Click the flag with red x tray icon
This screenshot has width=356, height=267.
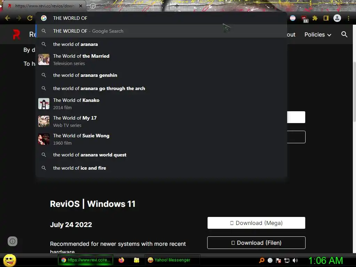pyautogui.click(x=278, y=260)
